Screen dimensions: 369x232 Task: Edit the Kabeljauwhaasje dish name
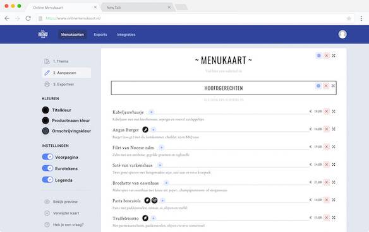tap(128, 112)
